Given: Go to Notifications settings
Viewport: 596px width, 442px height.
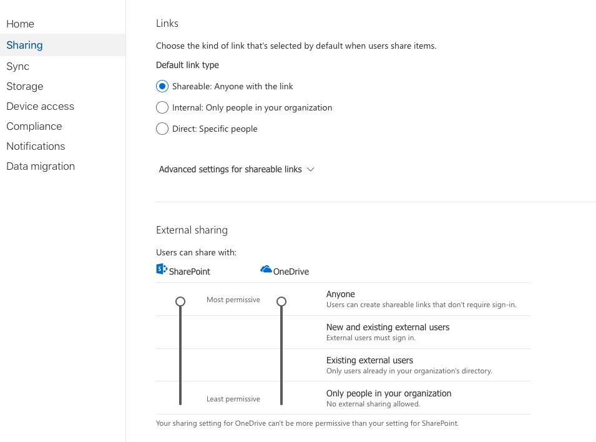Looking at the screenshot, I should [x=36, y=146].
